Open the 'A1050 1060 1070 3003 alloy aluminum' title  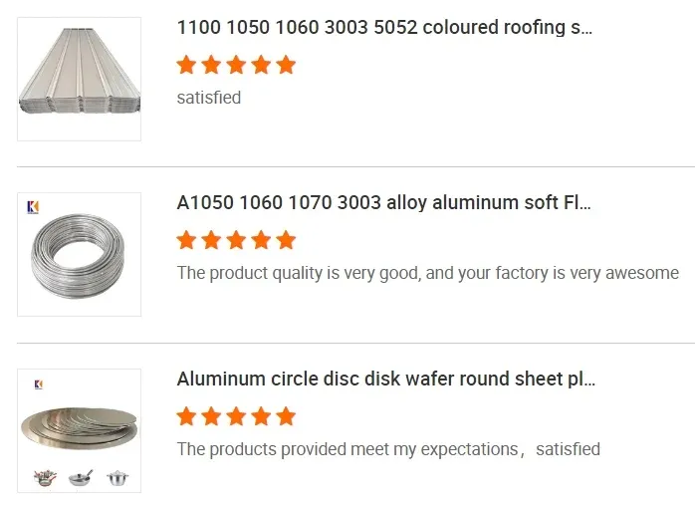point(383,203)
